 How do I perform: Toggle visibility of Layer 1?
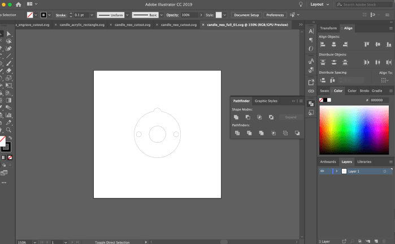[x=322, y=171]
